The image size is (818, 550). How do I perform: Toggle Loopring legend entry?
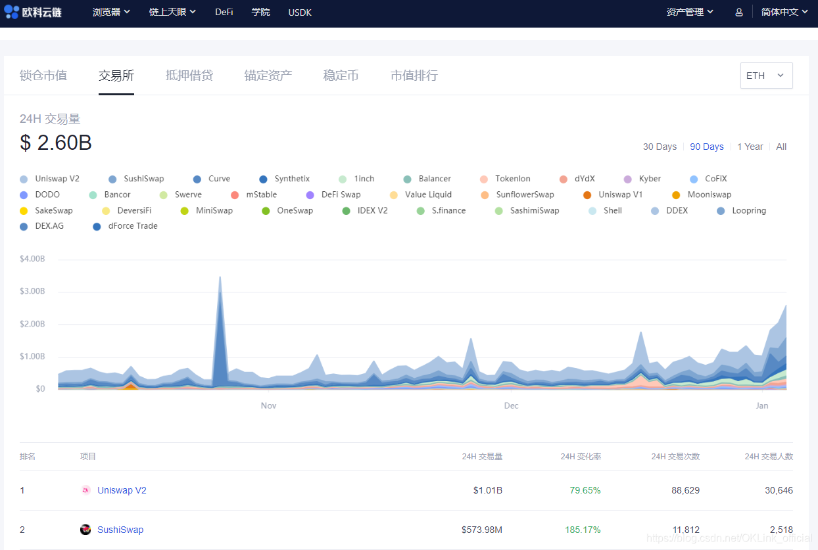(x=740, y=210)
